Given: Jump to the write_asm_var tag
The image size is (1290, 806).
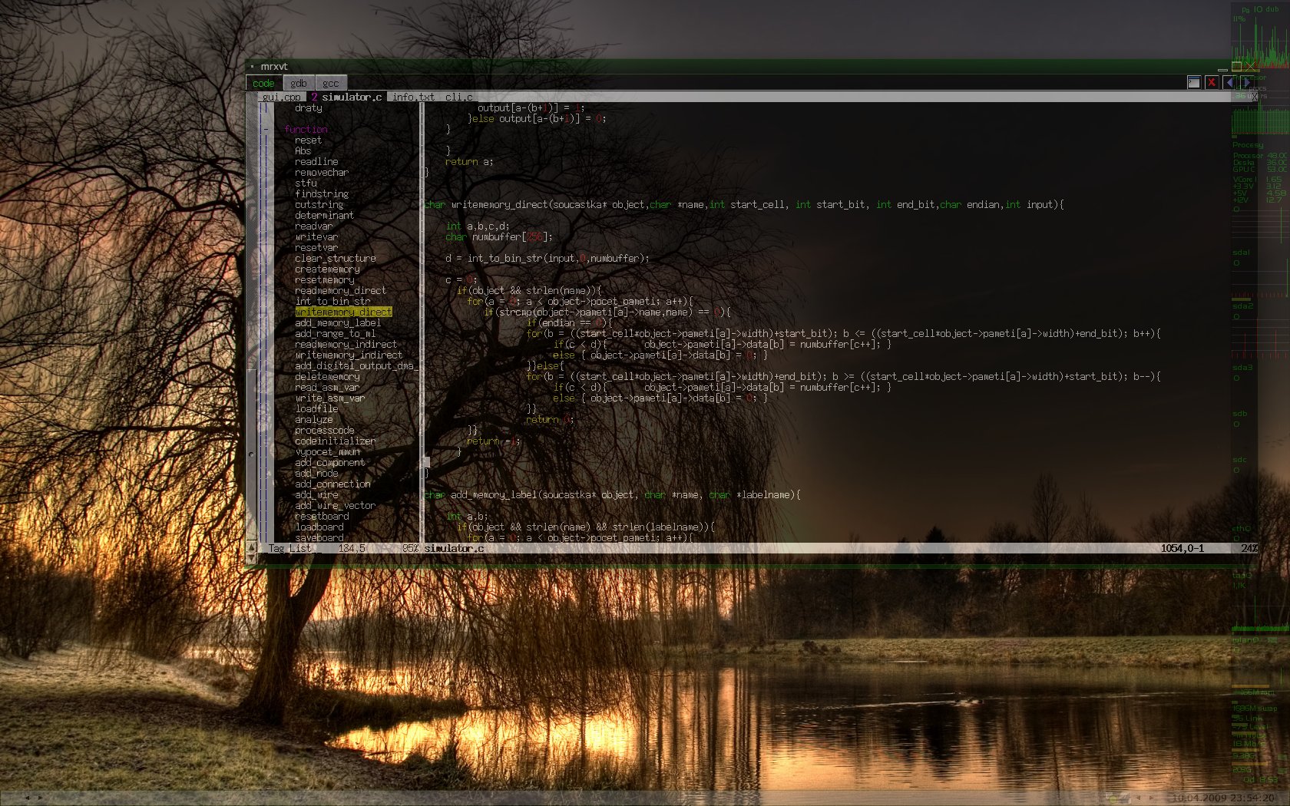Looking at the screenshot, I should pyautogui.click(x=329, y=398).
